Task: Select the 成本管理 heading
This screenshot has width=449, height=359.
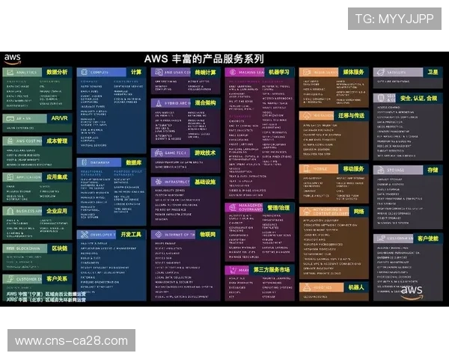Action: pyautogui.click(x=57, y=141)
